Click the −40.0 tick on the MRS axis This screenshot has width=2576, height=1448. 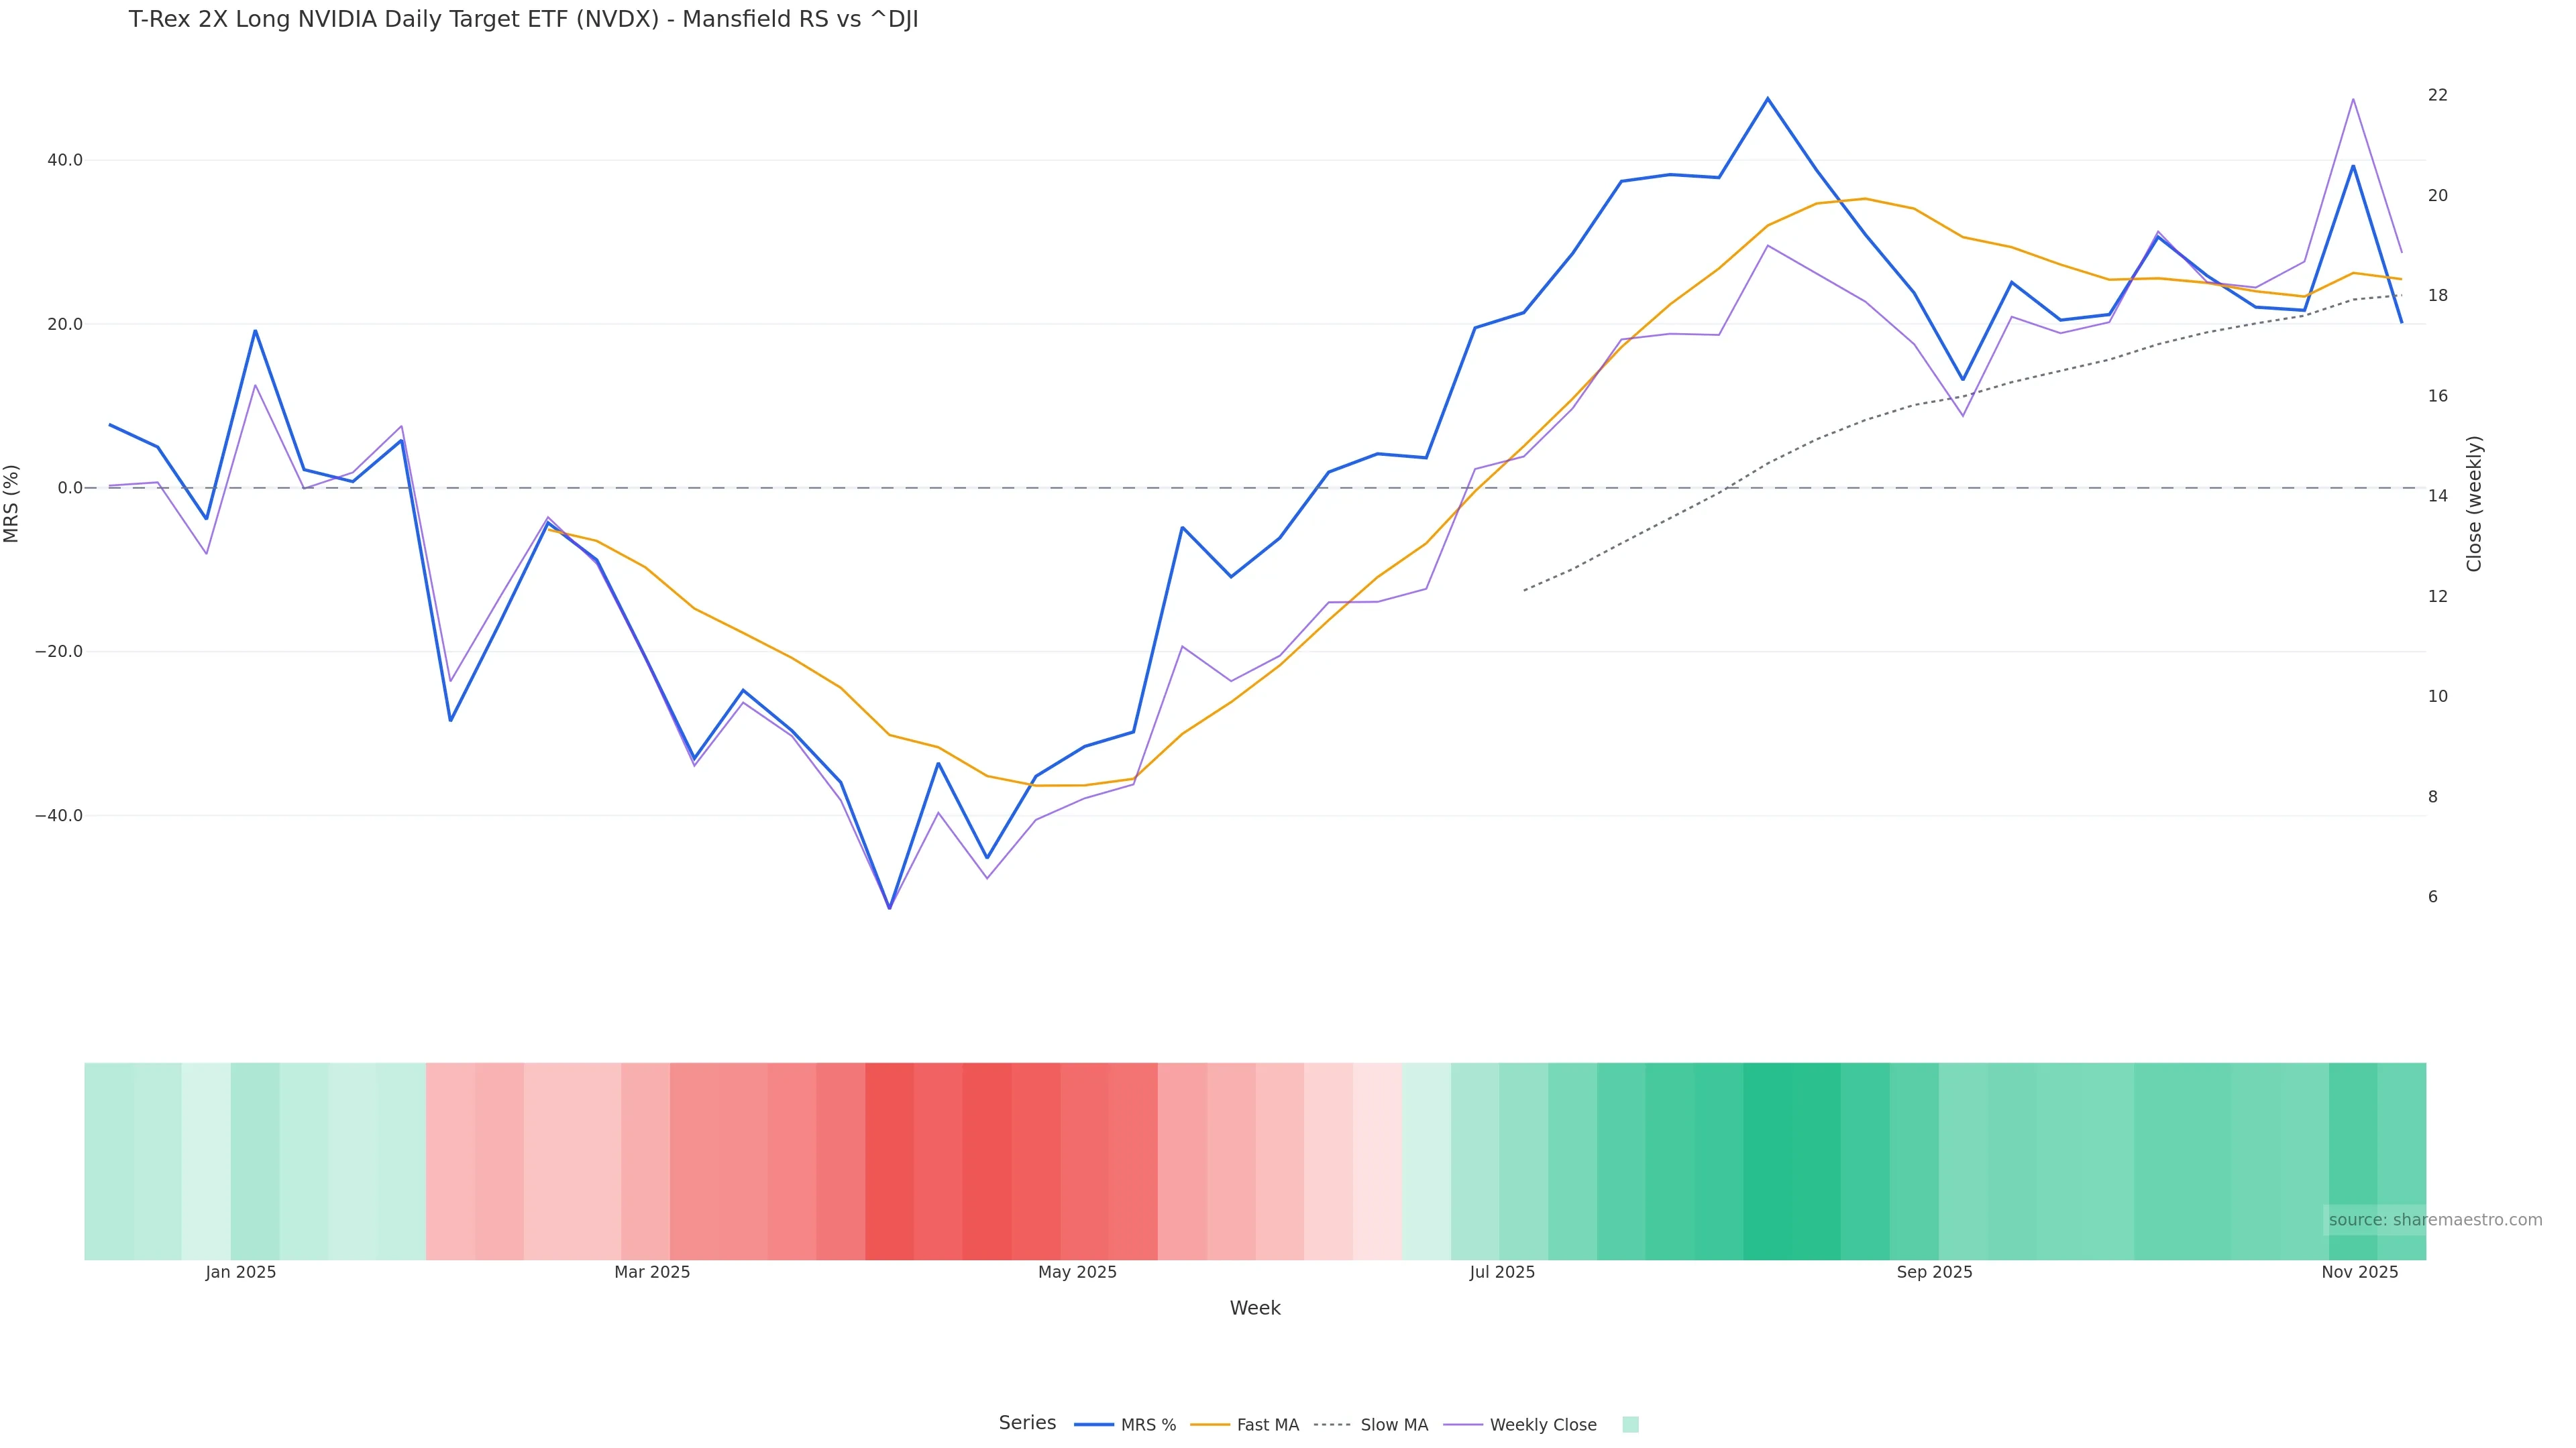pyautogui.click(x=59, y=815)
